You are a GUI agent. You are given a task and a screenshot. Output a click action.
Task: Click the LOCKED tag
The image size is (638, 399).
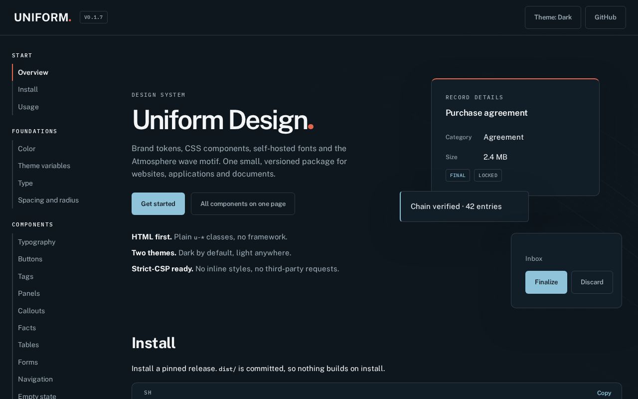tap(488, 175)
